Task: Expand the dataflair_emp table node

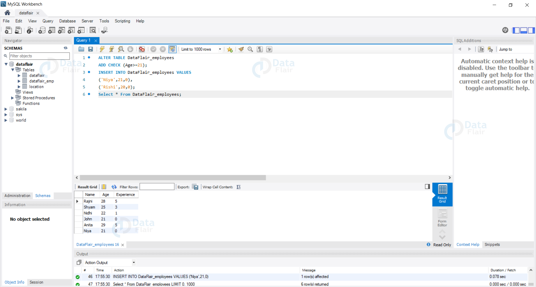Action: [x=19, y=81]
